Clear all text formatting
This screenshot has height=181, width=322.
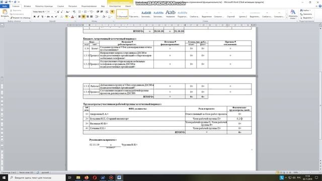click(74, 12)
